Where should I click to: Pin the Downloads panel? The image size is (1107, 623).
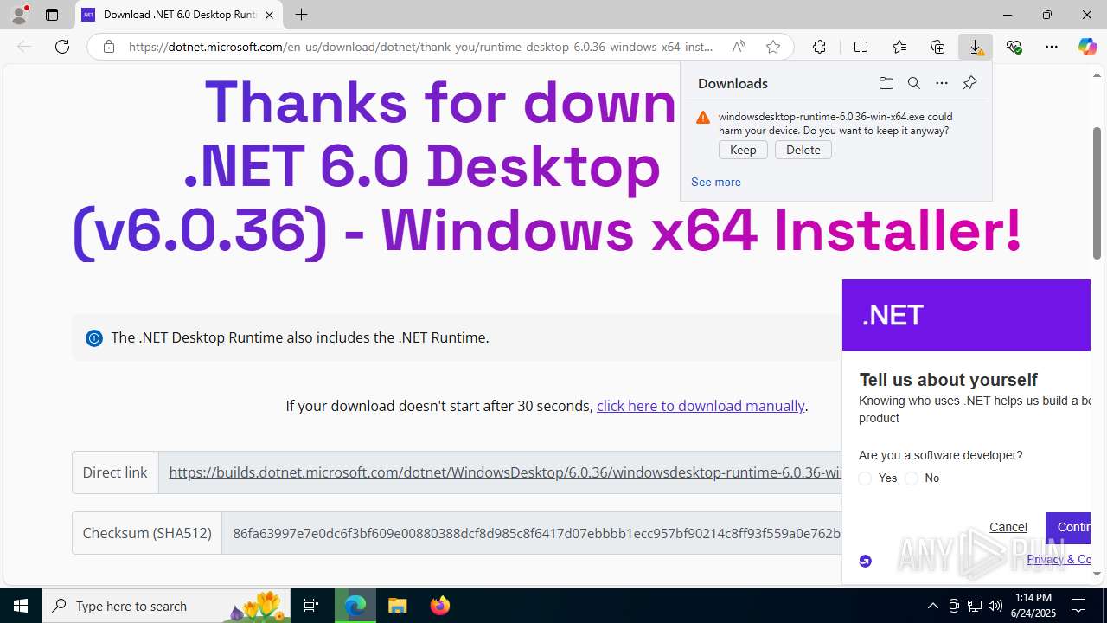pos(969,83)
